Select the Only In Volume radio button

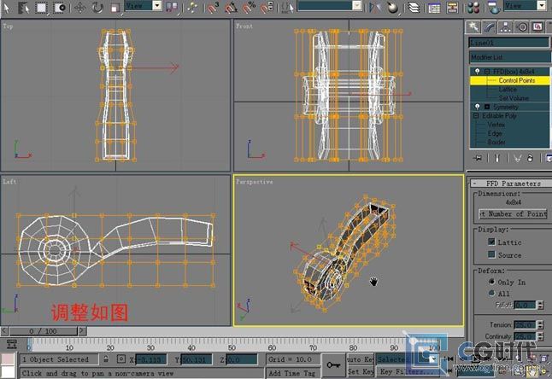coord(492,282)
